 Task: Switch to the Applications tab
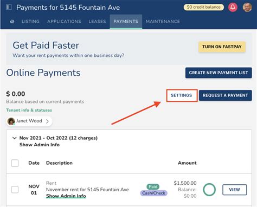[x=64, y=22]
